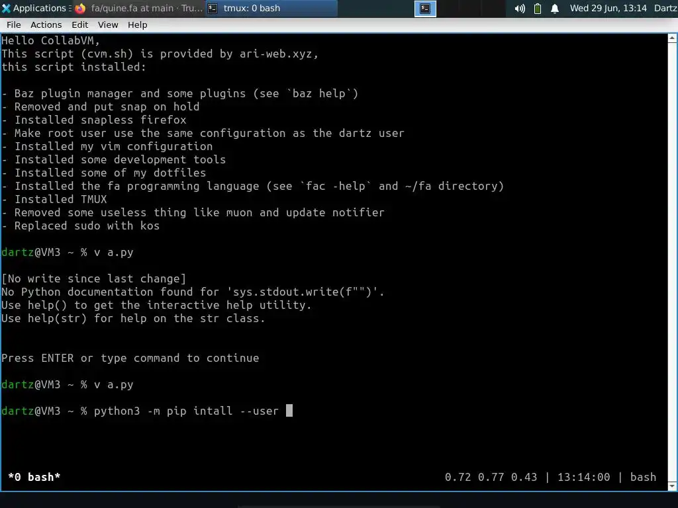Screen dimensions: 678x508
Task: Select the tmux: 0 bash taskbar window
Action: click(x=271, y=8)
